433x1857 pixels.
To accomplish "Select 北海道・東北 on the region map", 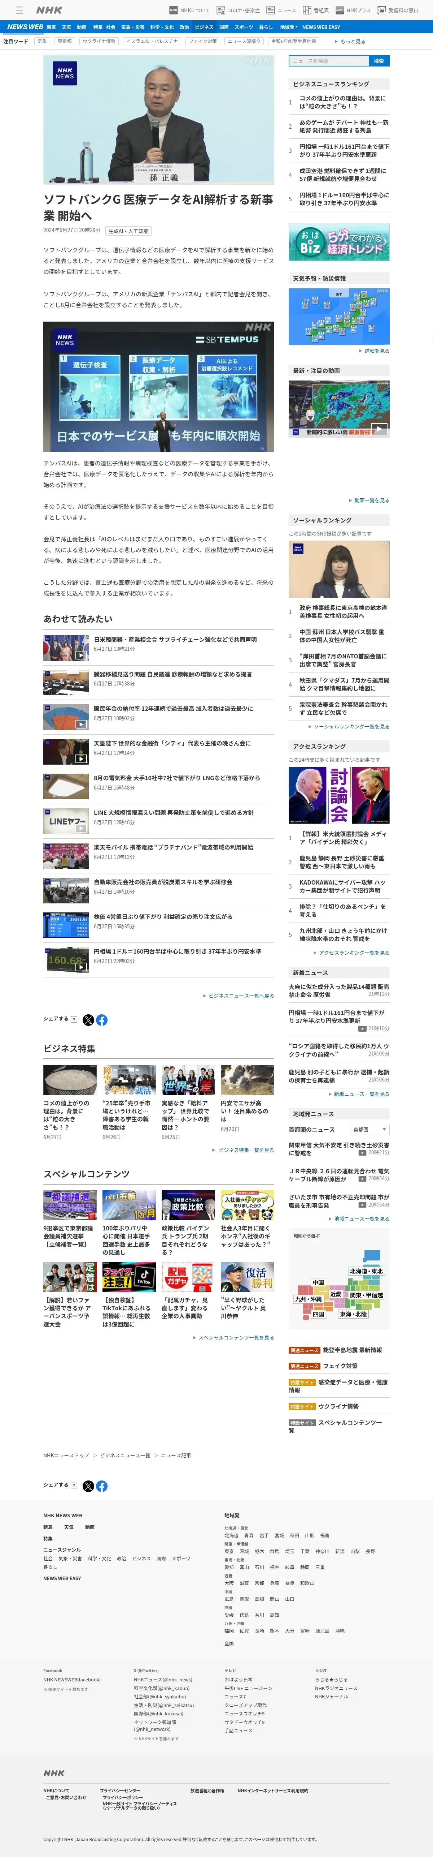I will click(x=366, y=1271).
